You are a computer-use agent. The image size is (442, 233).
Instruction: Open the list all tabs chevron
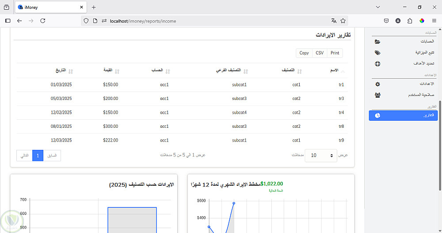pos(378,7)
